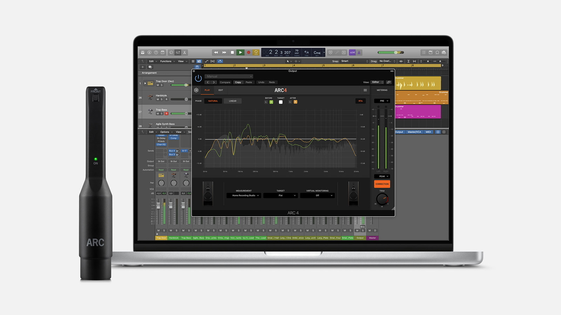This screenshot has width=561, height=315.
Task: Expand the Trap Door (Dez) track stack
Action: tap(145, 83)
